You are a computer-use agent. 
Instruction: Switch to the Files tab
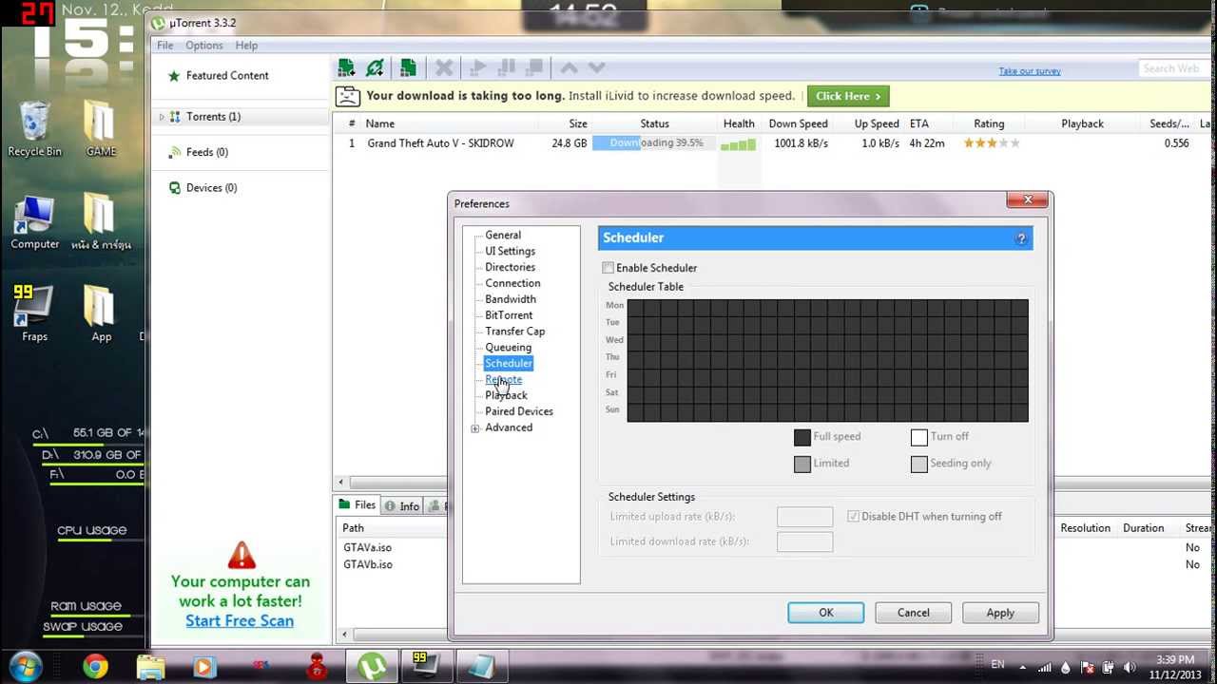tap(357, 505)
